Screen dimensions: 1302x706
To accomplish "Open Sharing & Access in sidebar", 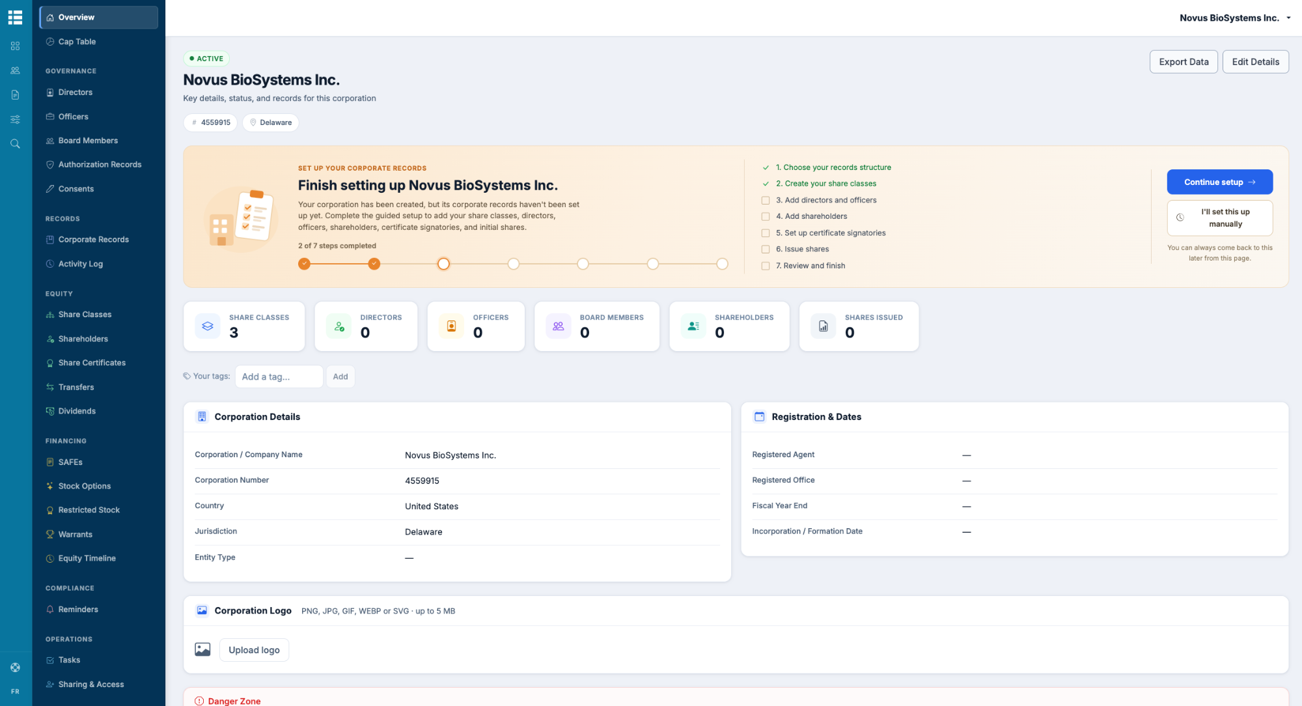I will pyautogui.click(x=98, y=685).
